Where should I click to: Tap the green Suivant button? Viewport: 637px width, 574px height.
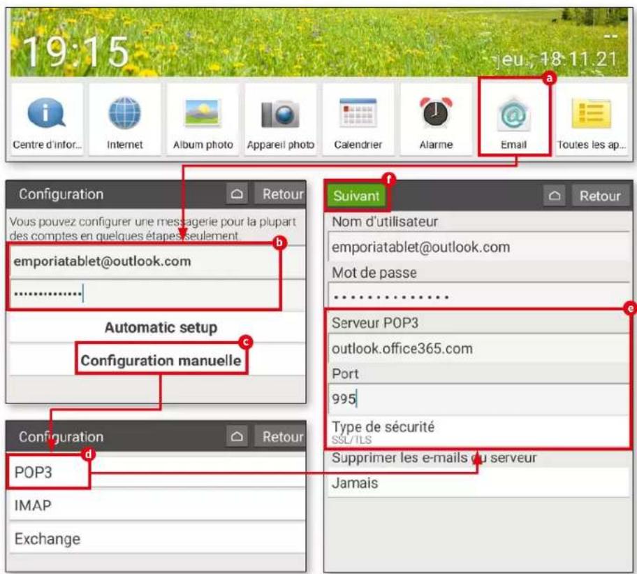coord(356,196)
